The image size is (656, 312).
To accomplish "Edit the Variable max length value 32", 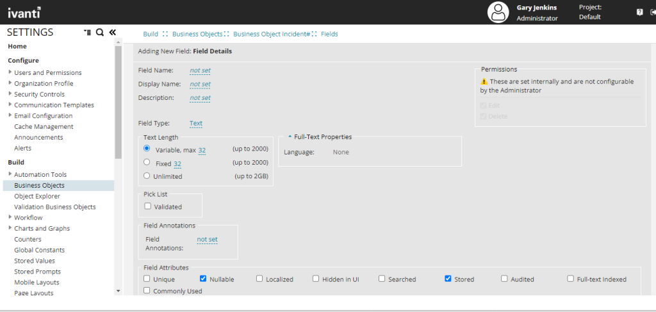I will [x=202, y=150].
